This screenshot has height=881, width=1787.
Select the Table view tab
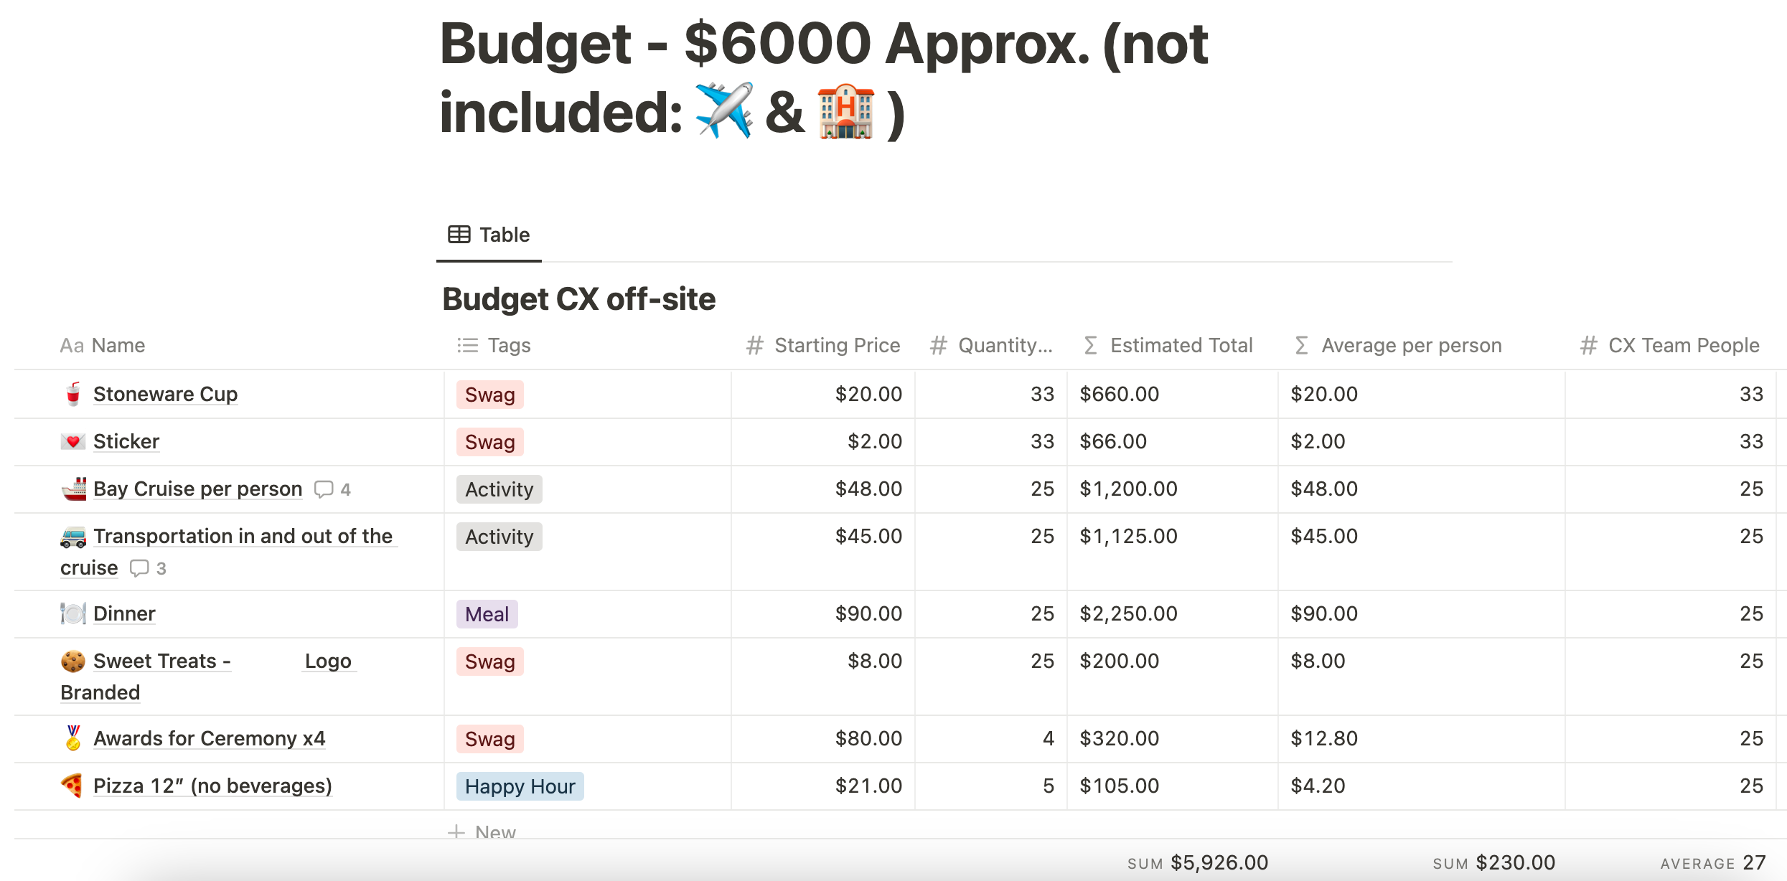(x=489, y=235)
